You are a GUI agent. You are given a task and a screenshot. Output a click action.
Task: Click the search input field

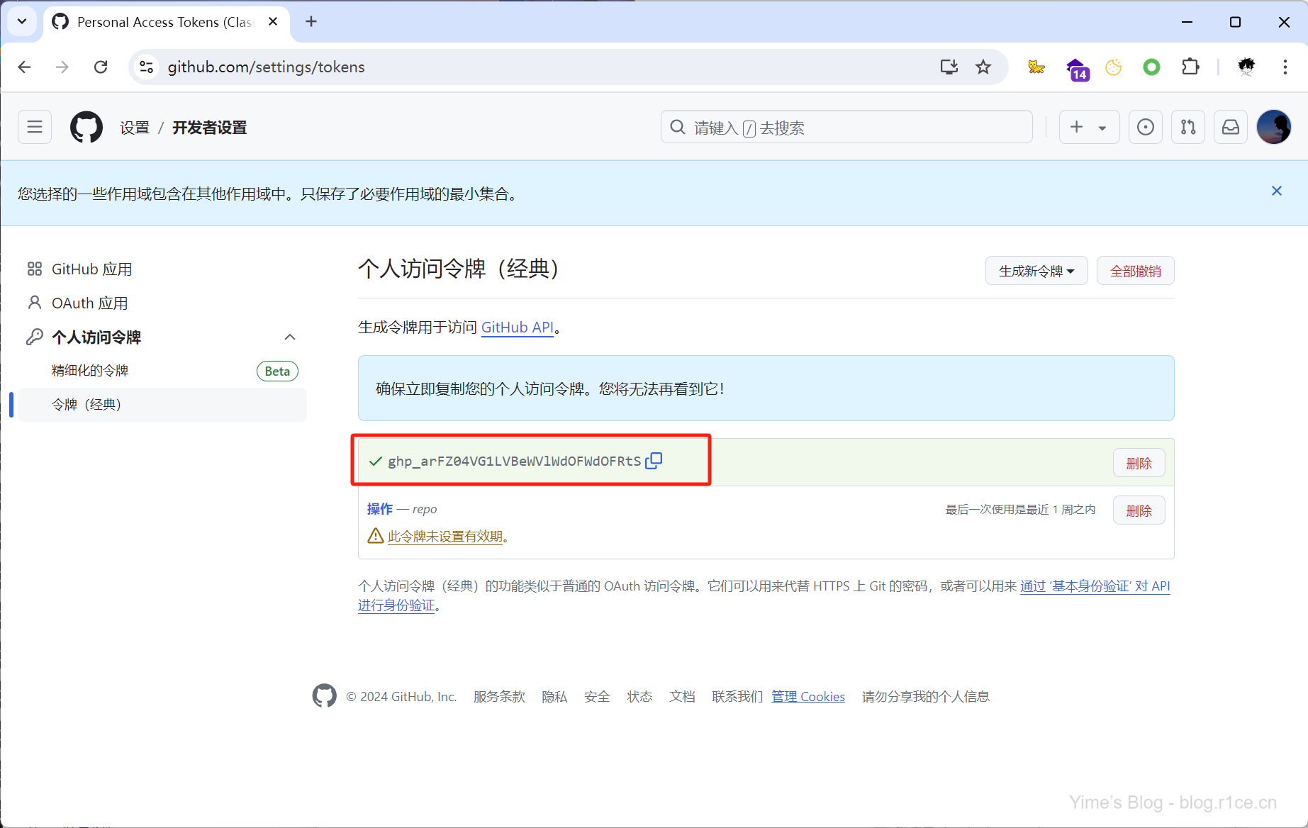pyautogui.click(x=846, y=127)
